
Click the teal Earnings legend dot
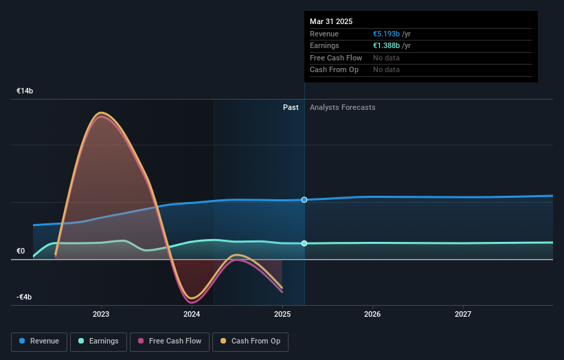tap(81, 341)
